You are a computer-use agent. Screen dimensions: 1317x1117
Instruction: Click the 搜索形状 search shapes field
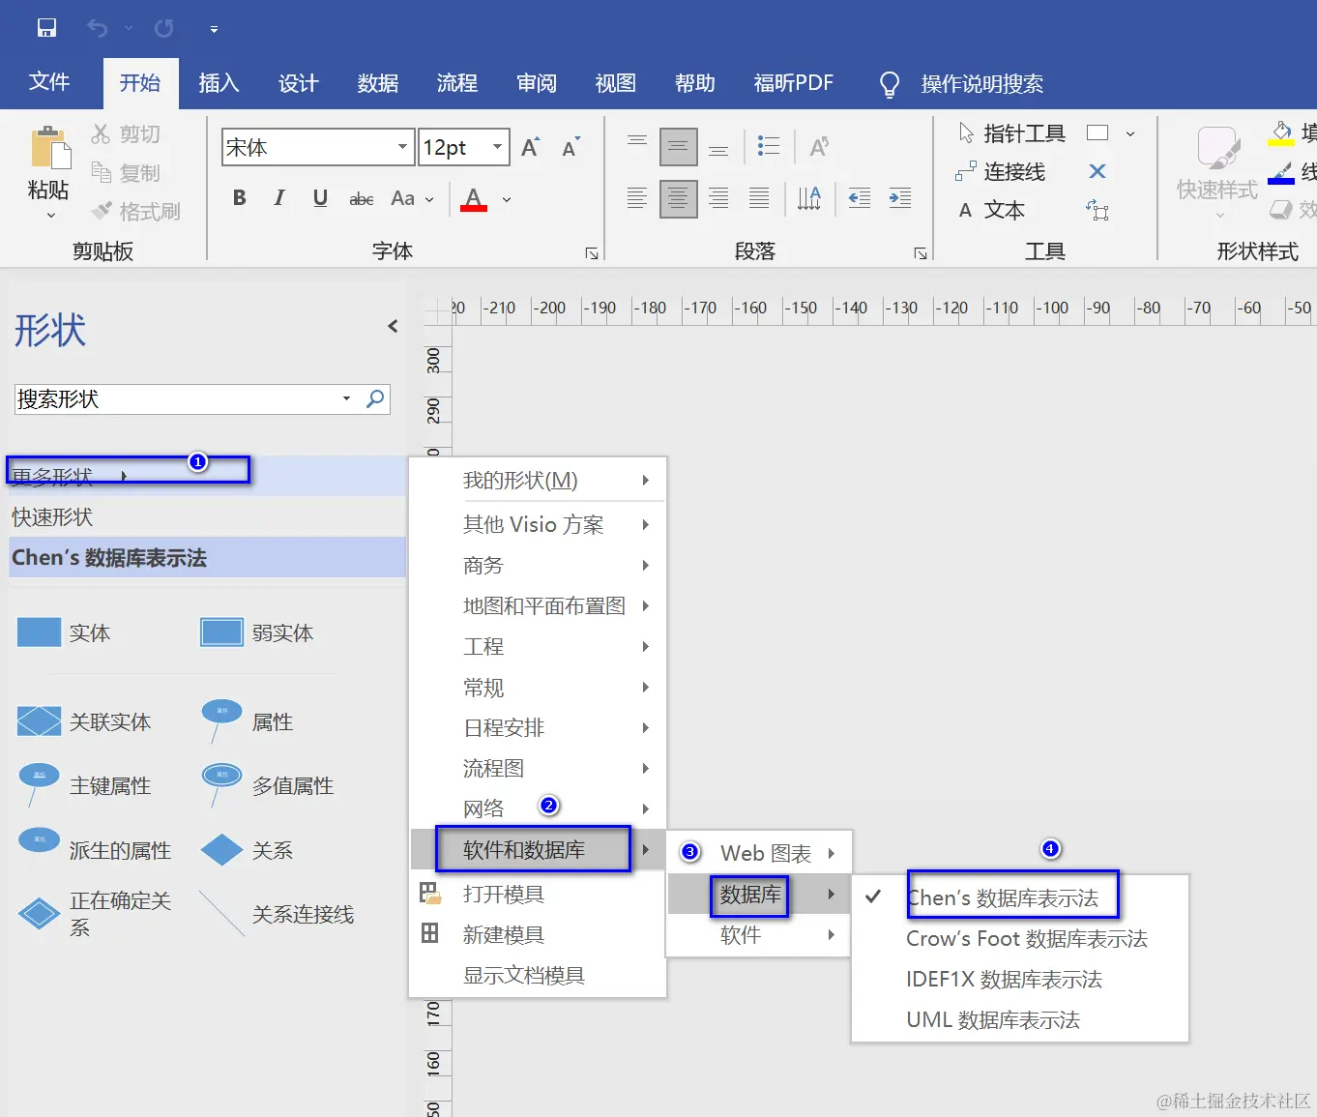[x=178, y=398]
